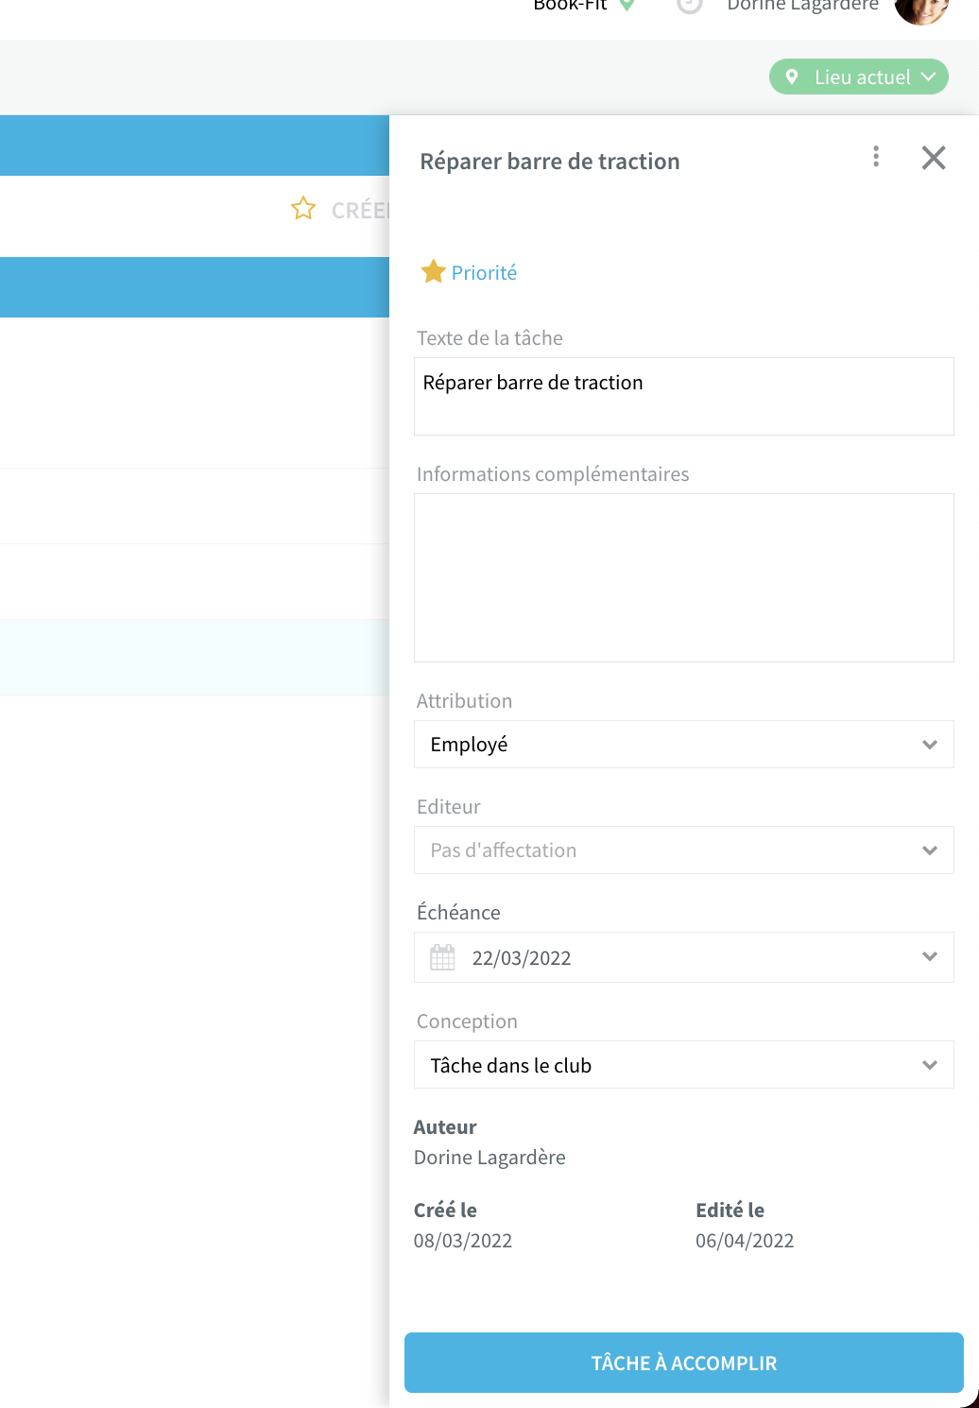Expand the Editeur Pas d'affectation dropdown

[x=684, y=850]
